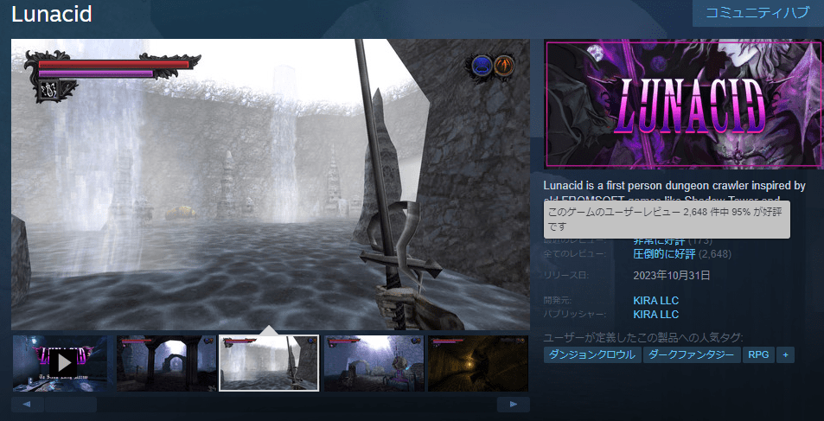Click the thumbnail strip scrollbar handle

pyautogui.click(x=70, y=405)
